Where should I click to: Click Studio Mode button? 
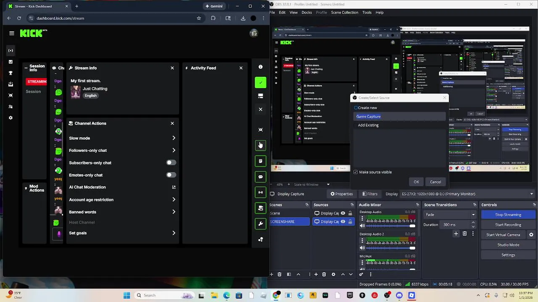[508, 245]
